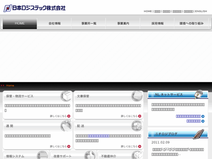The image size is (212, 159).
Task: Click the red arrow icon under 通関
Action: 69,146
